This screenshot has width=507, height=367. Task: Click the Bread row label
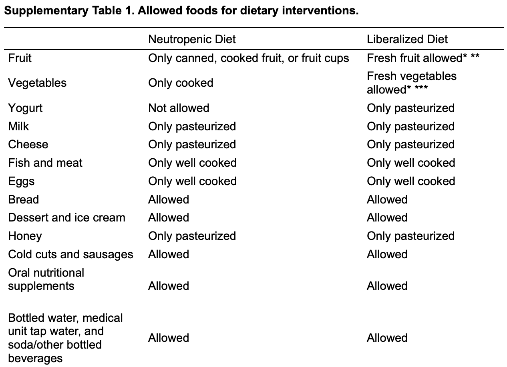click(x=24, y=199)
